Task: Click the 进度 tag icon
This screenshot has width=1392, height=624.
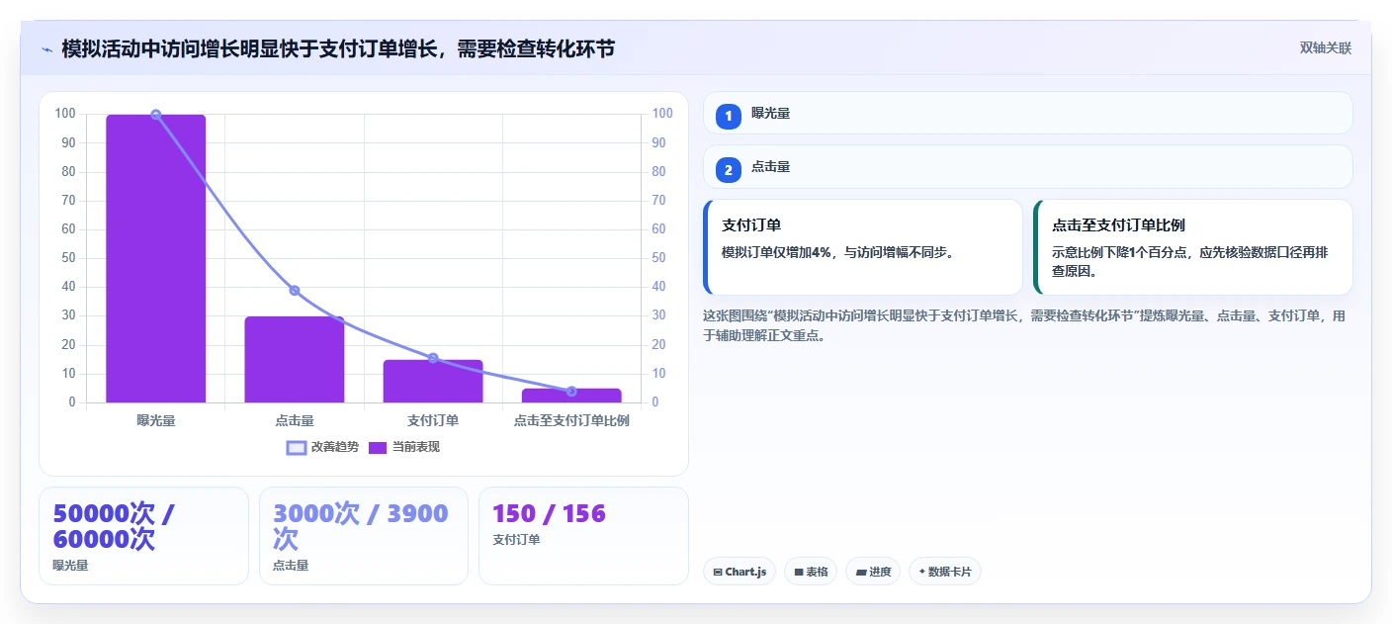Action: coord(861,572)
